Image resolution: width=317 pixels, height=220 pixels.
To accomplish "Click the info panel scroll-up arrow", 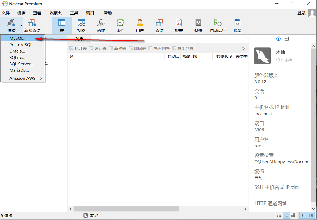I will [x=313, y=46].
